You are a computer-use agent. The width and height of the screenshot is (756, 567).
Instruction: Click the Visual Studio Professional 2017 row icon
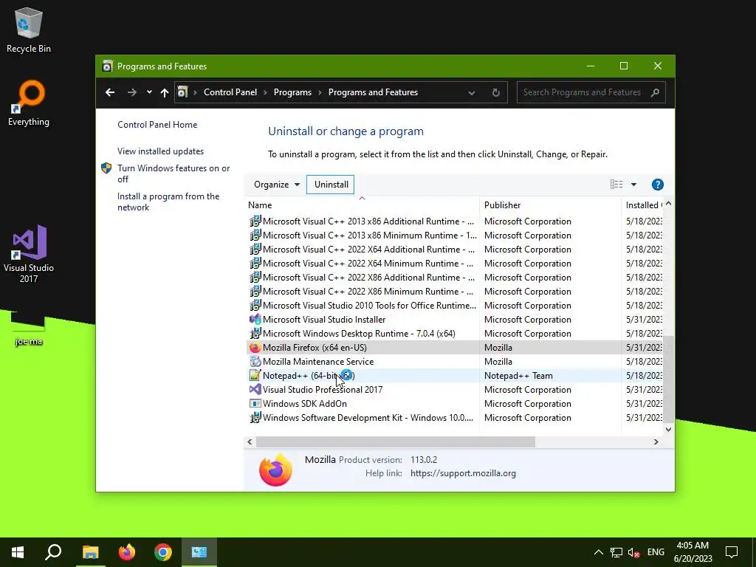tap(255, 389)
